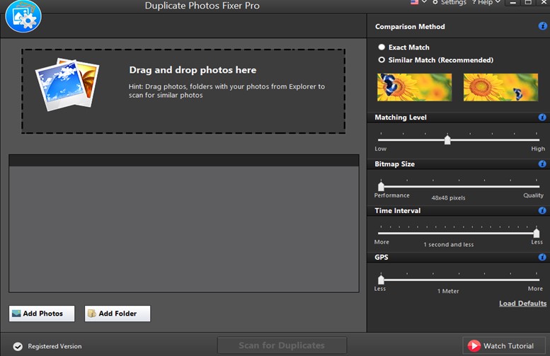The image size is (550, 356).
Task: Click the left sunflower butterfly thumbnail
Action: tap(414, 87)
